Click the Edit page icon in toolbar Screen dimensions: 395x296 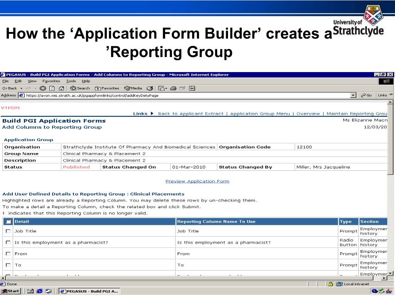coord(182,88)
